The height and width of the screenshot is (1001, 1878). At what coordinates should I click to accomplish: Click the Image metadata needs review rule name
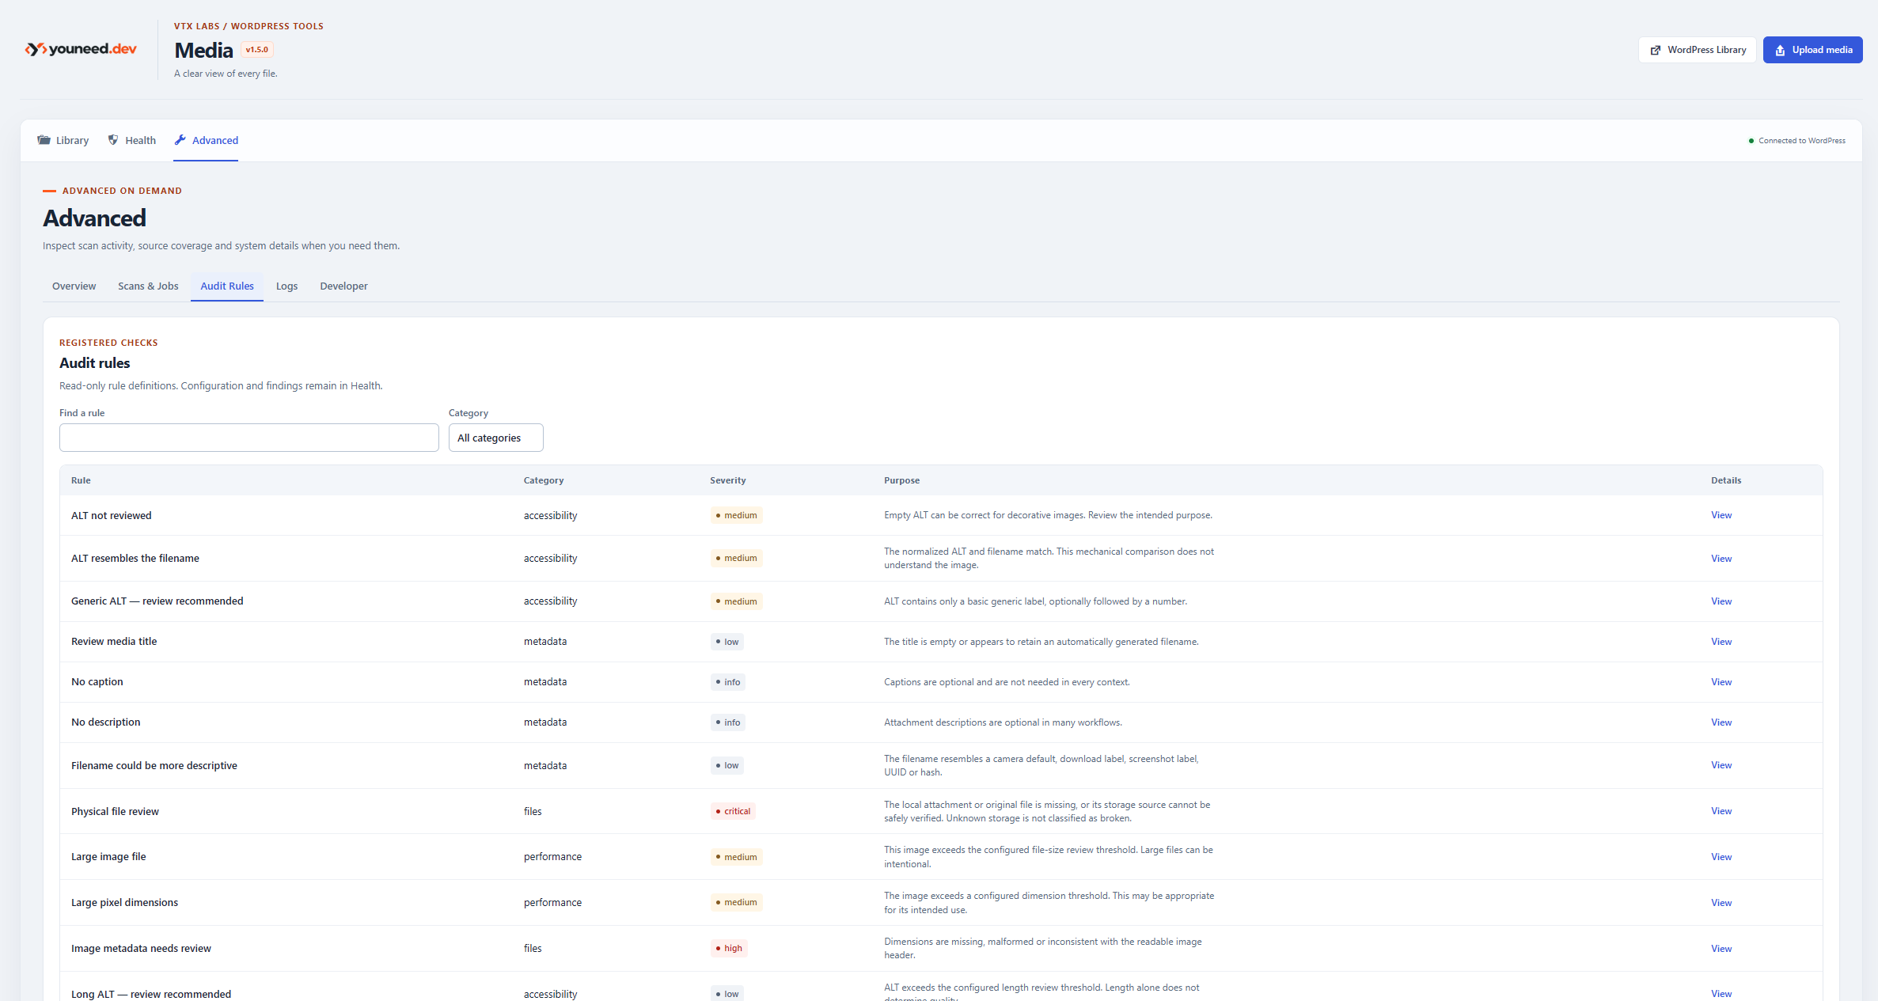click(141, 948)
